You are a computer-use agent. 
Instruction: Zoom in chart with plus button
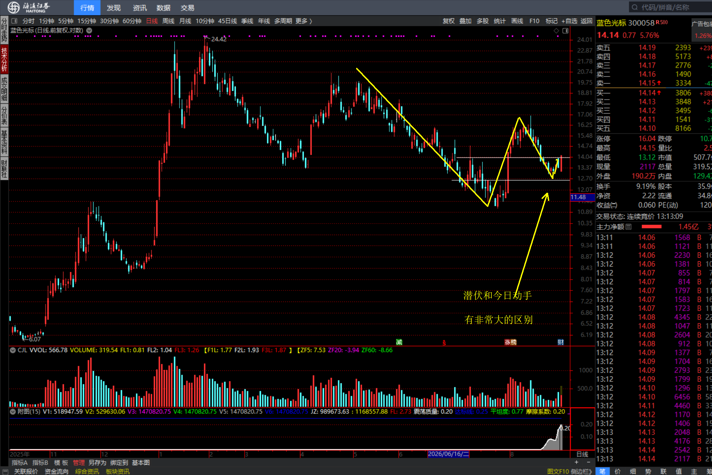576,462
